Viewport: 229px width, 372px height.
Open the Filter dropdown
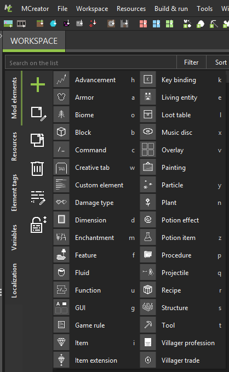pos(191,62)
